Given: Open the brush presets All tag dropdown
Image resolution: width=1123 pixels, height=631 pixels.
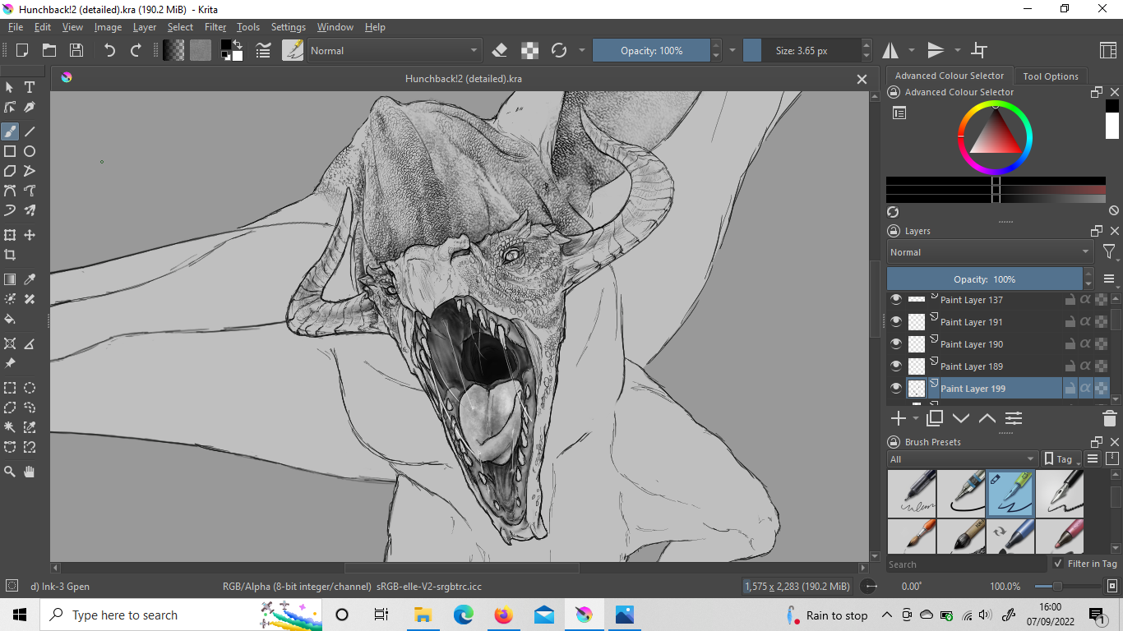Looking at the screenshot, I should click(962, 459).
